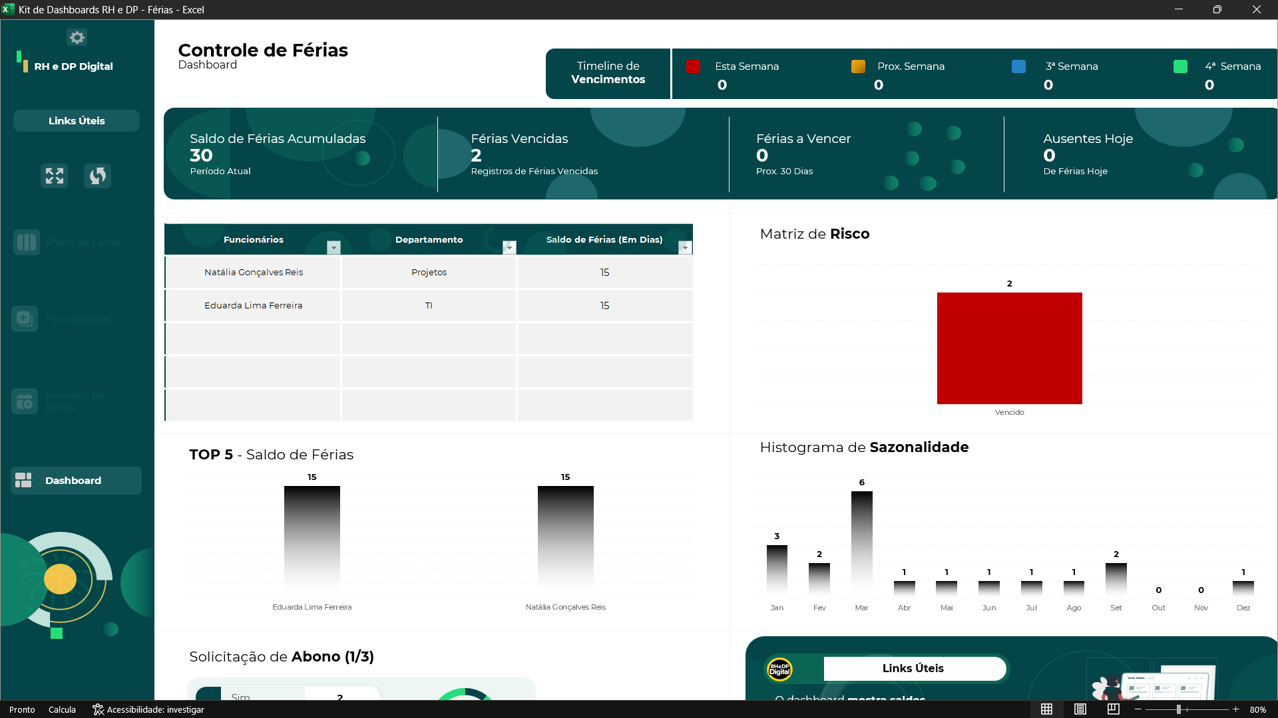Click the 80% zoom level

click(x=1257, y=709)
